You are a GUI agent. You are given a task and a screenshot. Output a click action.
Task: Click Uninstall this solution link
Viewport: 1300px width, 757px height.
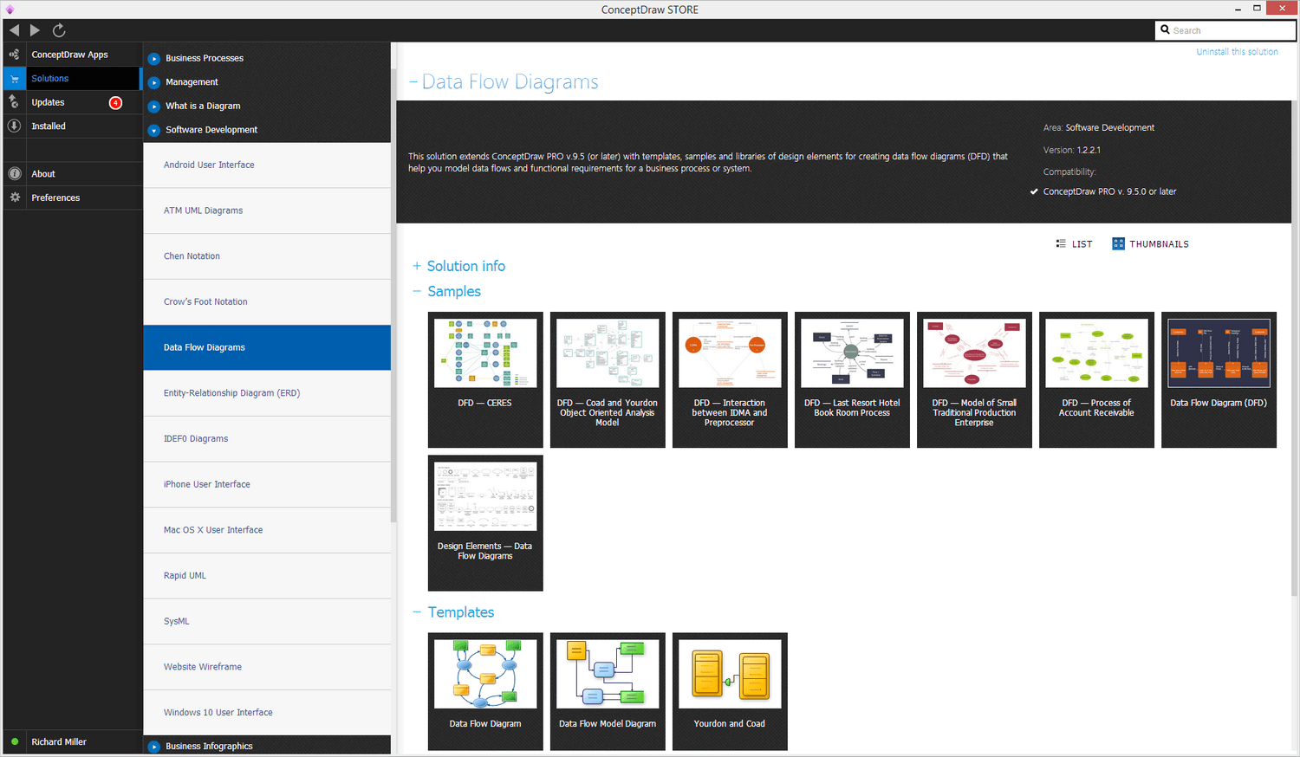pyautogui.click(x=1237, y=52)
